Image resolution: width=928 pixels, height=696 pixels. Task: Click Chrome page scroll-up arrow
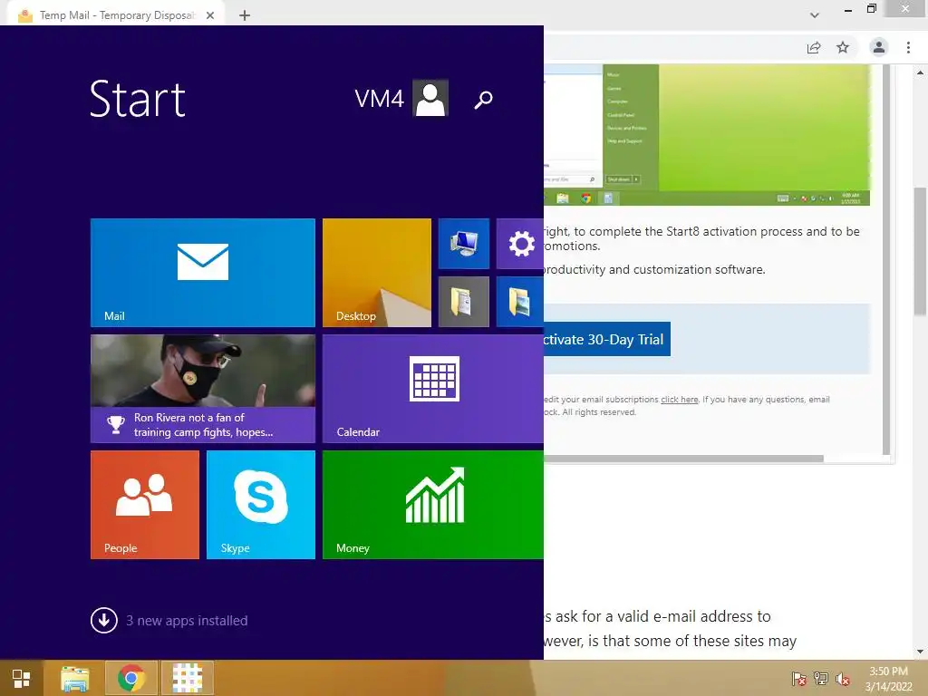(x=921, y=72)
